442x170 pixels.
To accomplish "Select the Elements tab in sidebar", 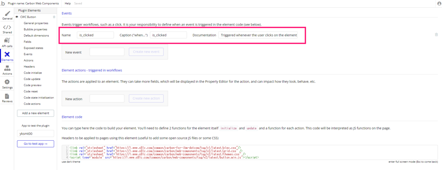I will tap(7, 56).
